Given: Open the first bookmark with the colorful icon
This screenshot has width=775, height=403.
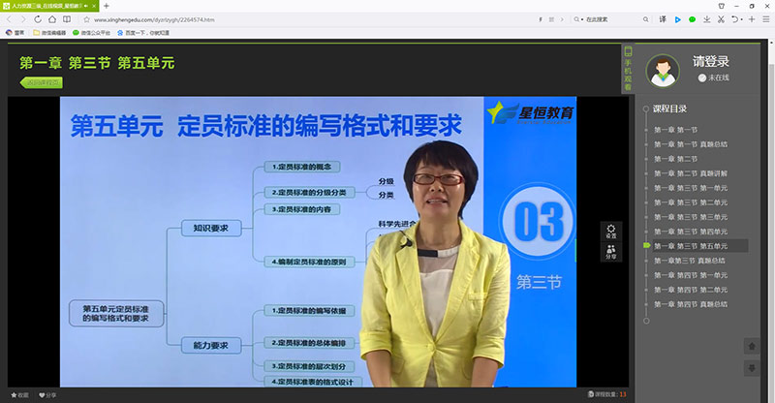Looking at the screenshot, I should coord(15,33).
